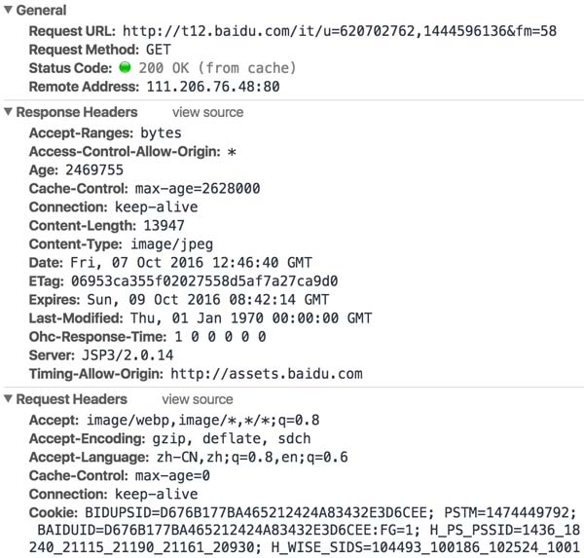Collapse the Response Headers section
This screenshot has height=558, width=584.
click(x=9, y=113)
